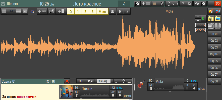Click the upper waveform pattern button
The image size is (222, 100).
pos(201,25)
